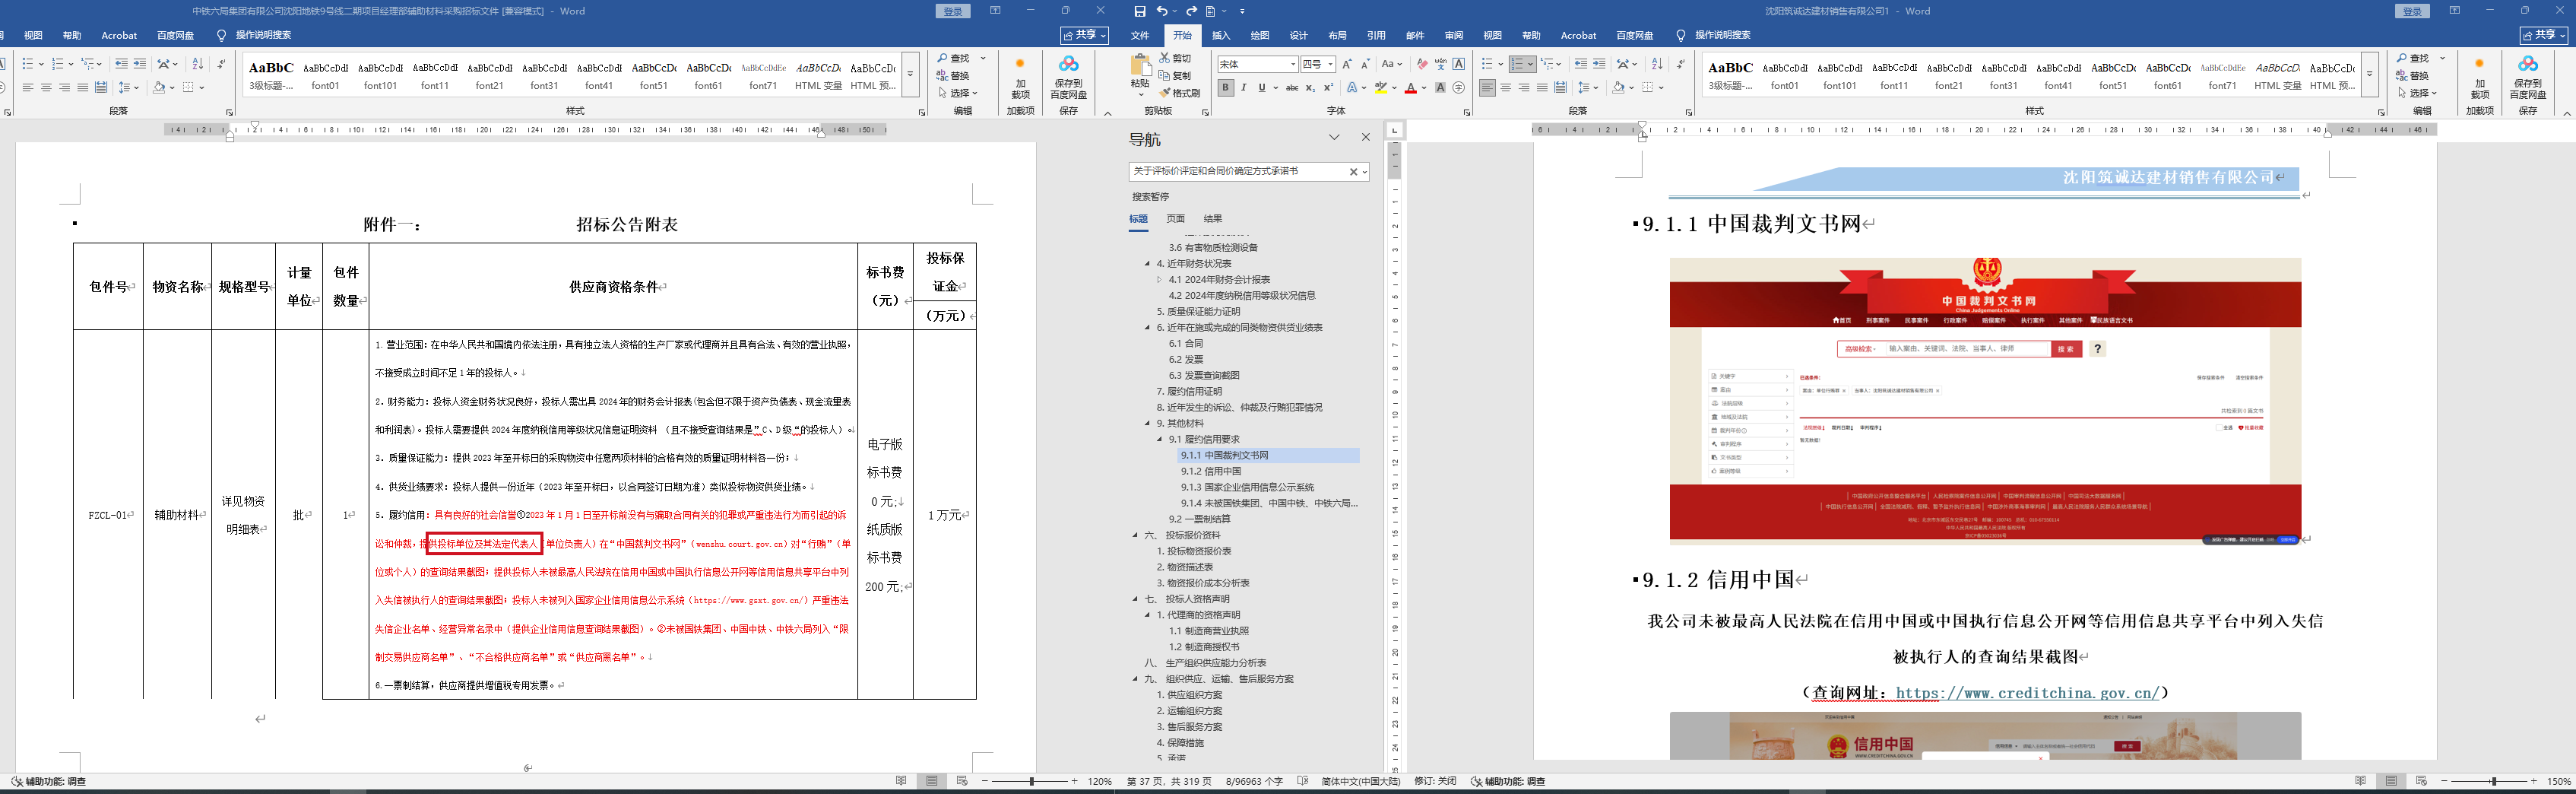Open 布局 tab in right Word window
This screenshot has height=794, width=2576.
click(x=1337, y=36)
